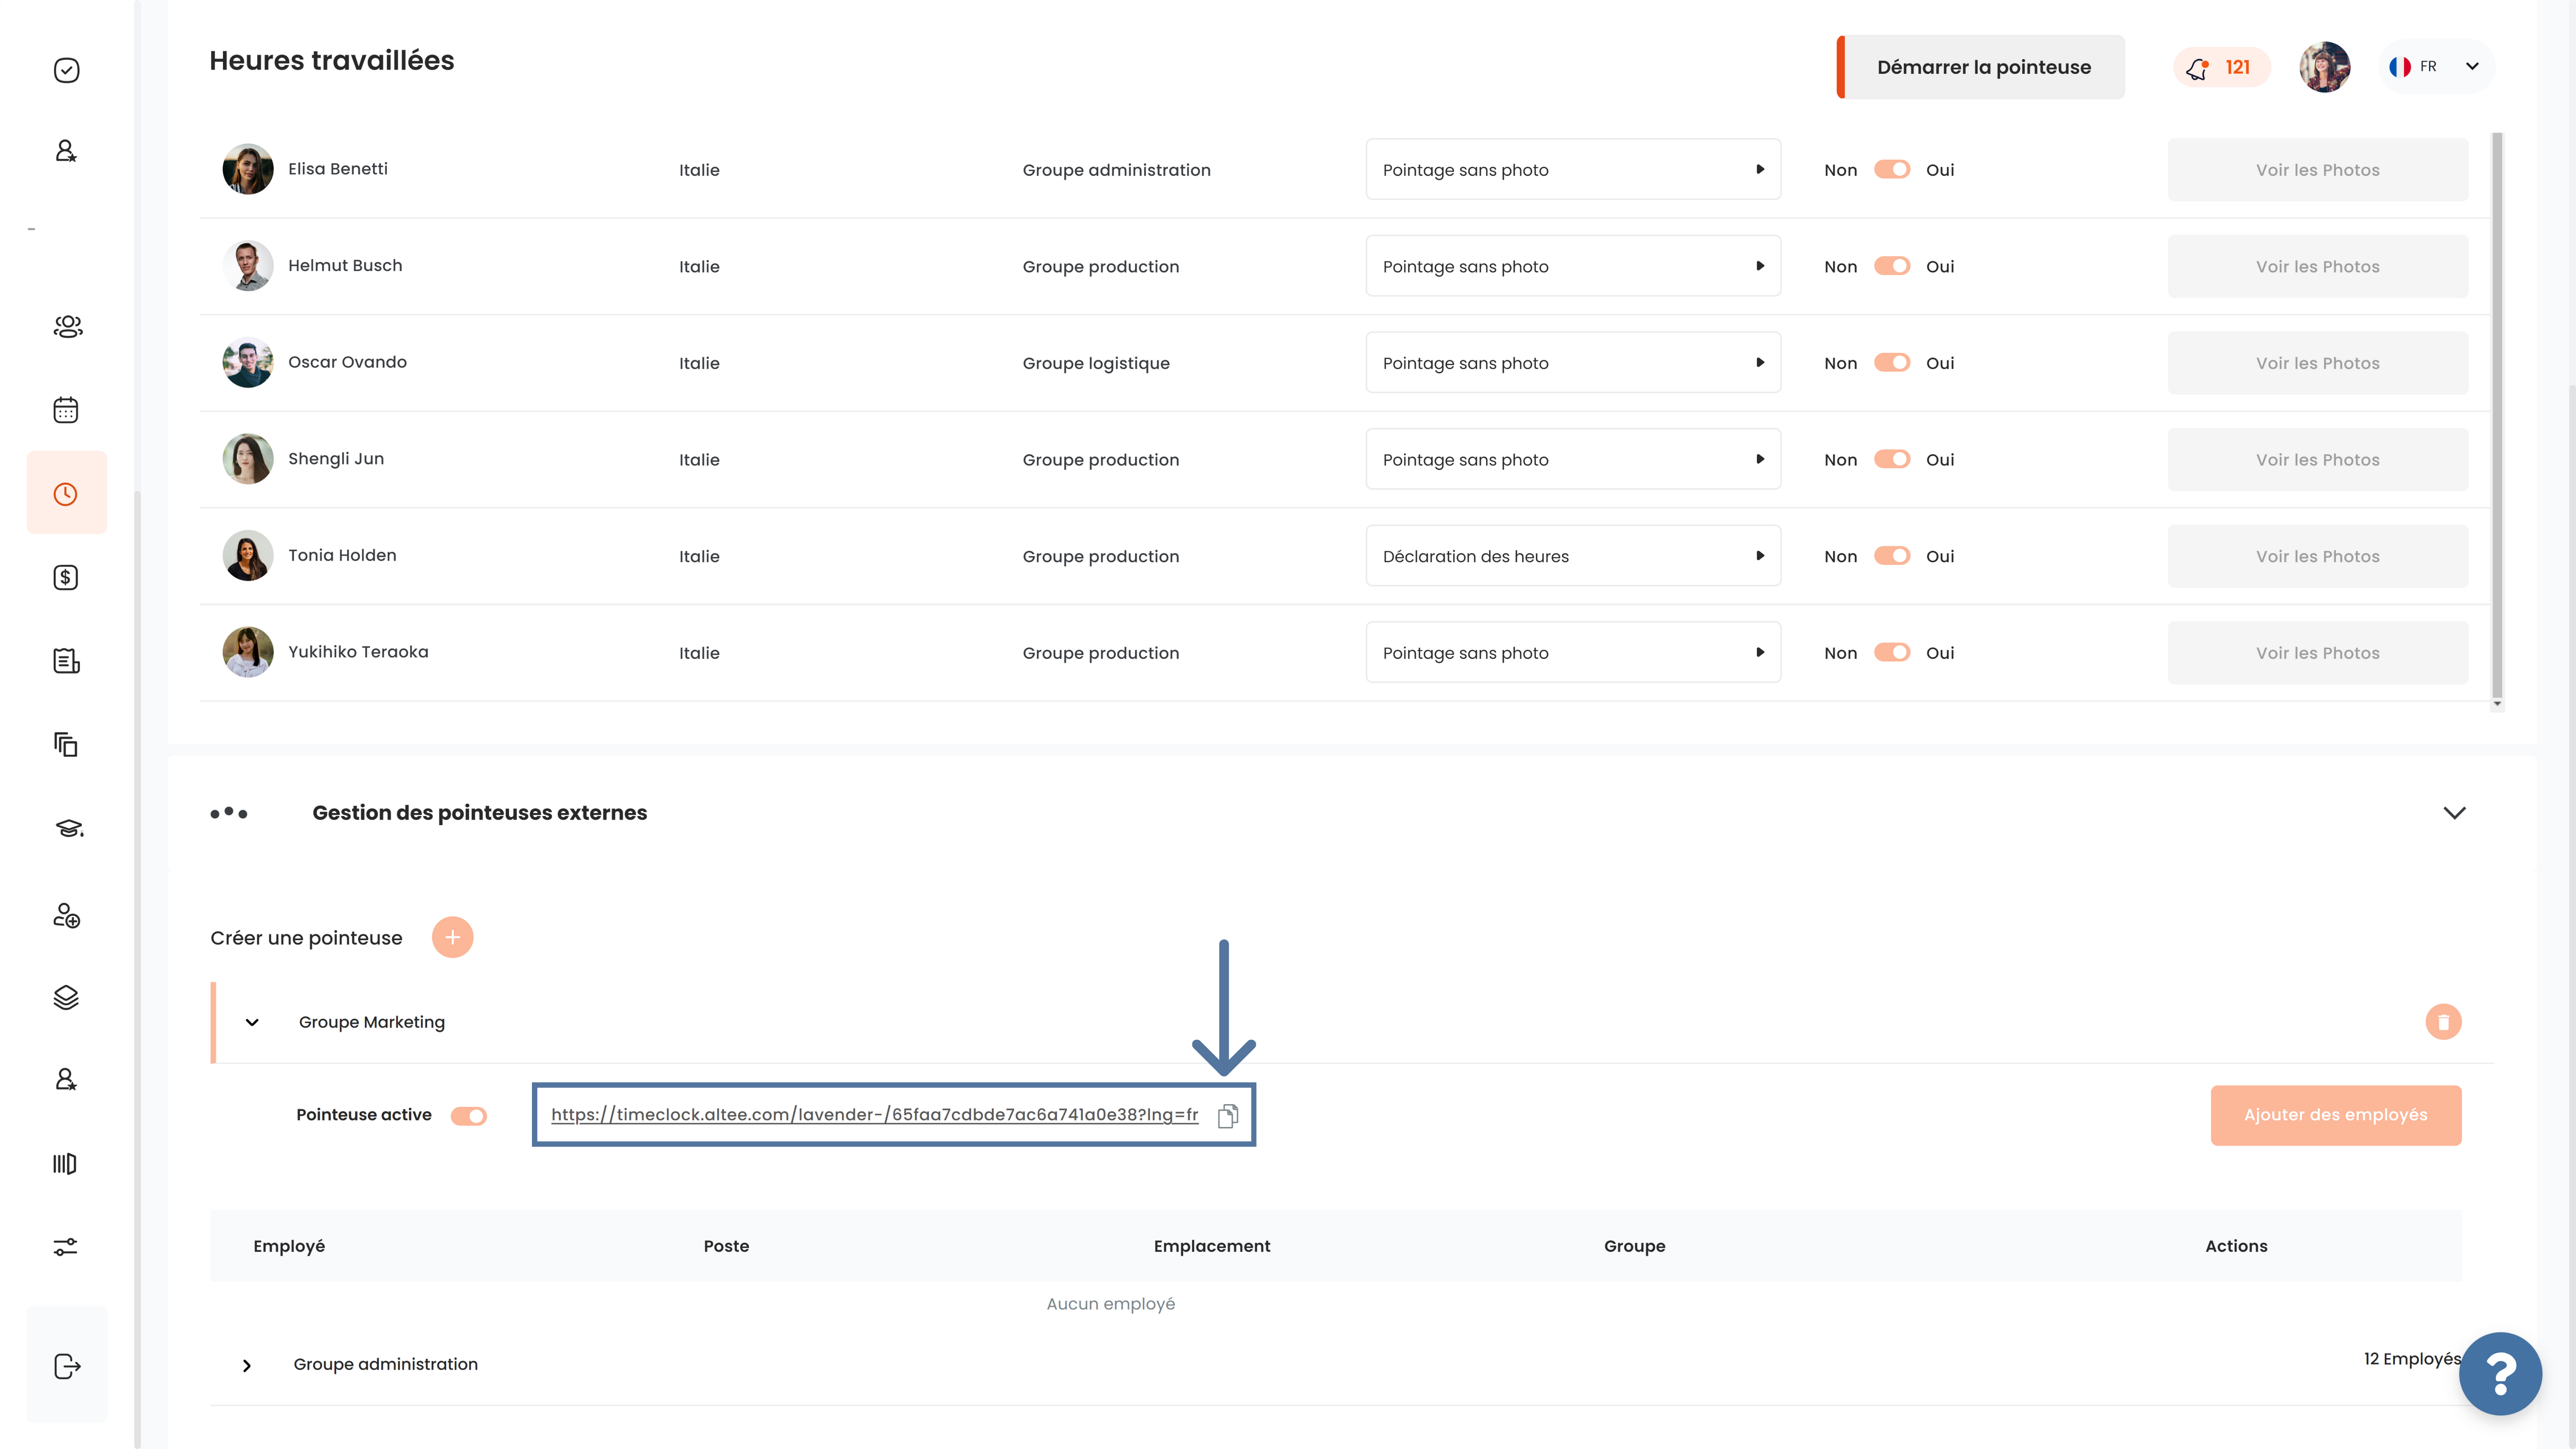
Task: Open pointage mode dropdown for Helmut Busch
Action: pos(1573,266)
